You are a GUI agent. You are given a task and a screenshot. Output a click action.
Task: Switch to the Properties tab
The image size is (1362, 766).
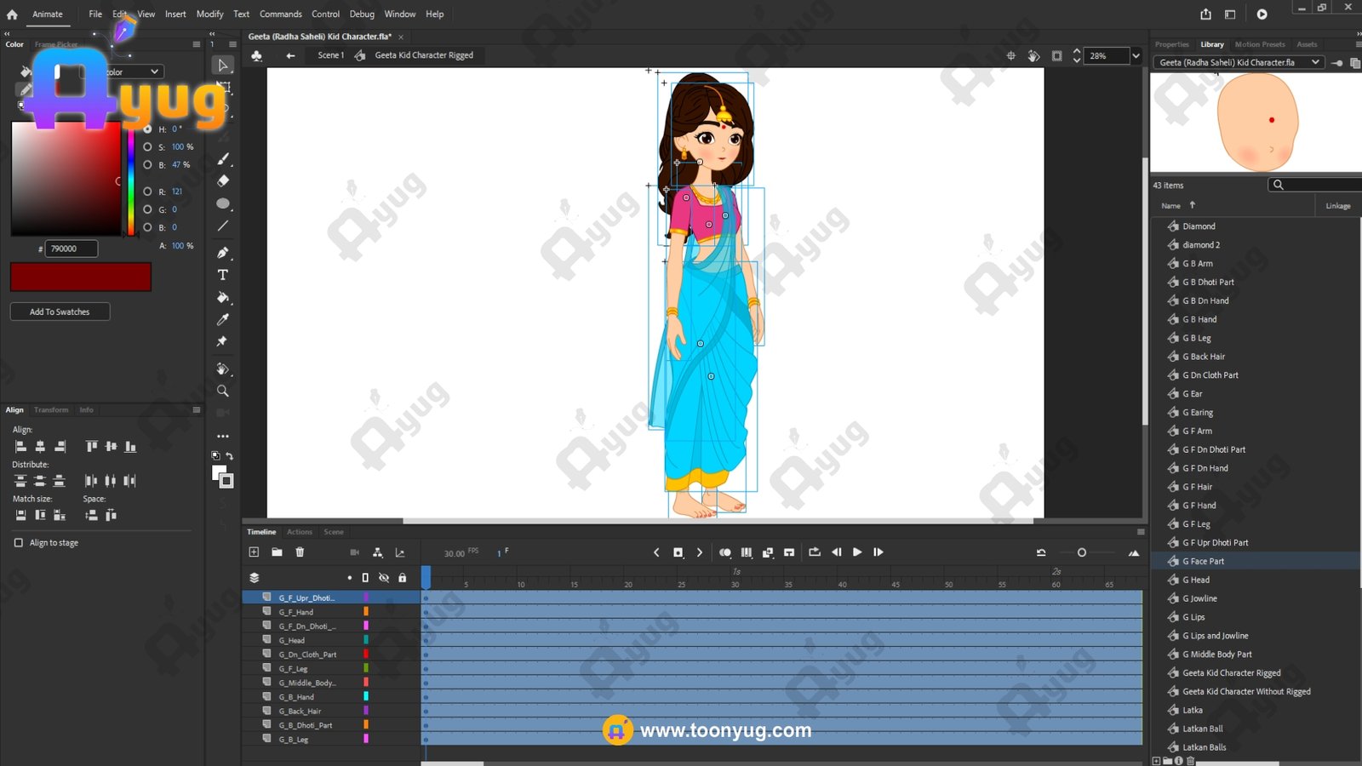pos(1172,44)
